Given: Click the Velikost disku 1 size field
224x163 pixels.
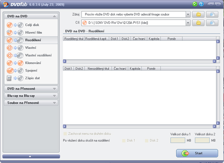Looking at the screenshot, I should pyautogui.click(x=178, y=140).
